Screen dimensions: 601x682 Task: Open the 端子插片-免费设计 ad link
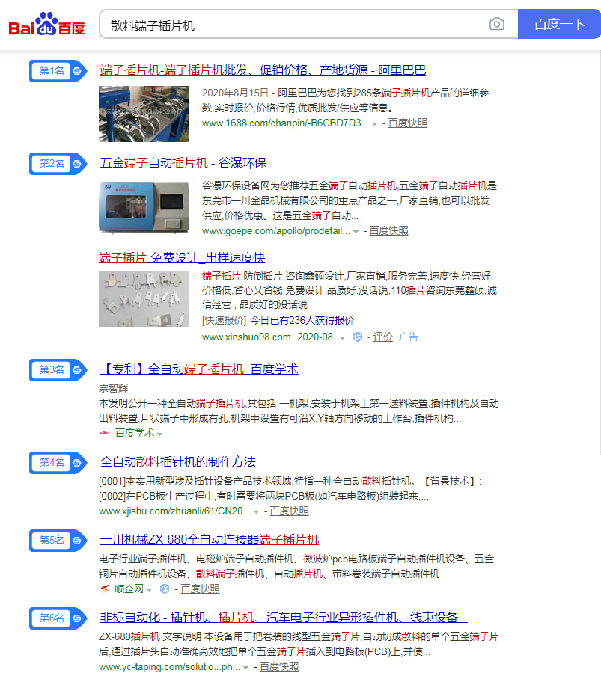point(182,257)
